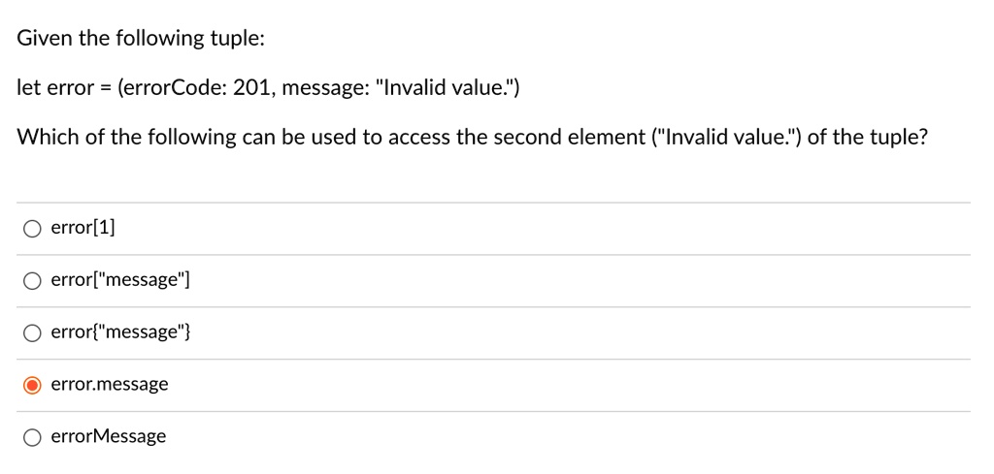Click the "Given the following tuple:" text
994x474 pixels.
click(x=140, y=39)
